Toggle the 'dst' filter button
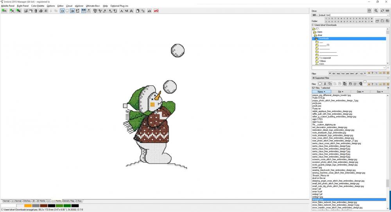The height and width of the screenshot is (212, 391). tap(334, 73)
